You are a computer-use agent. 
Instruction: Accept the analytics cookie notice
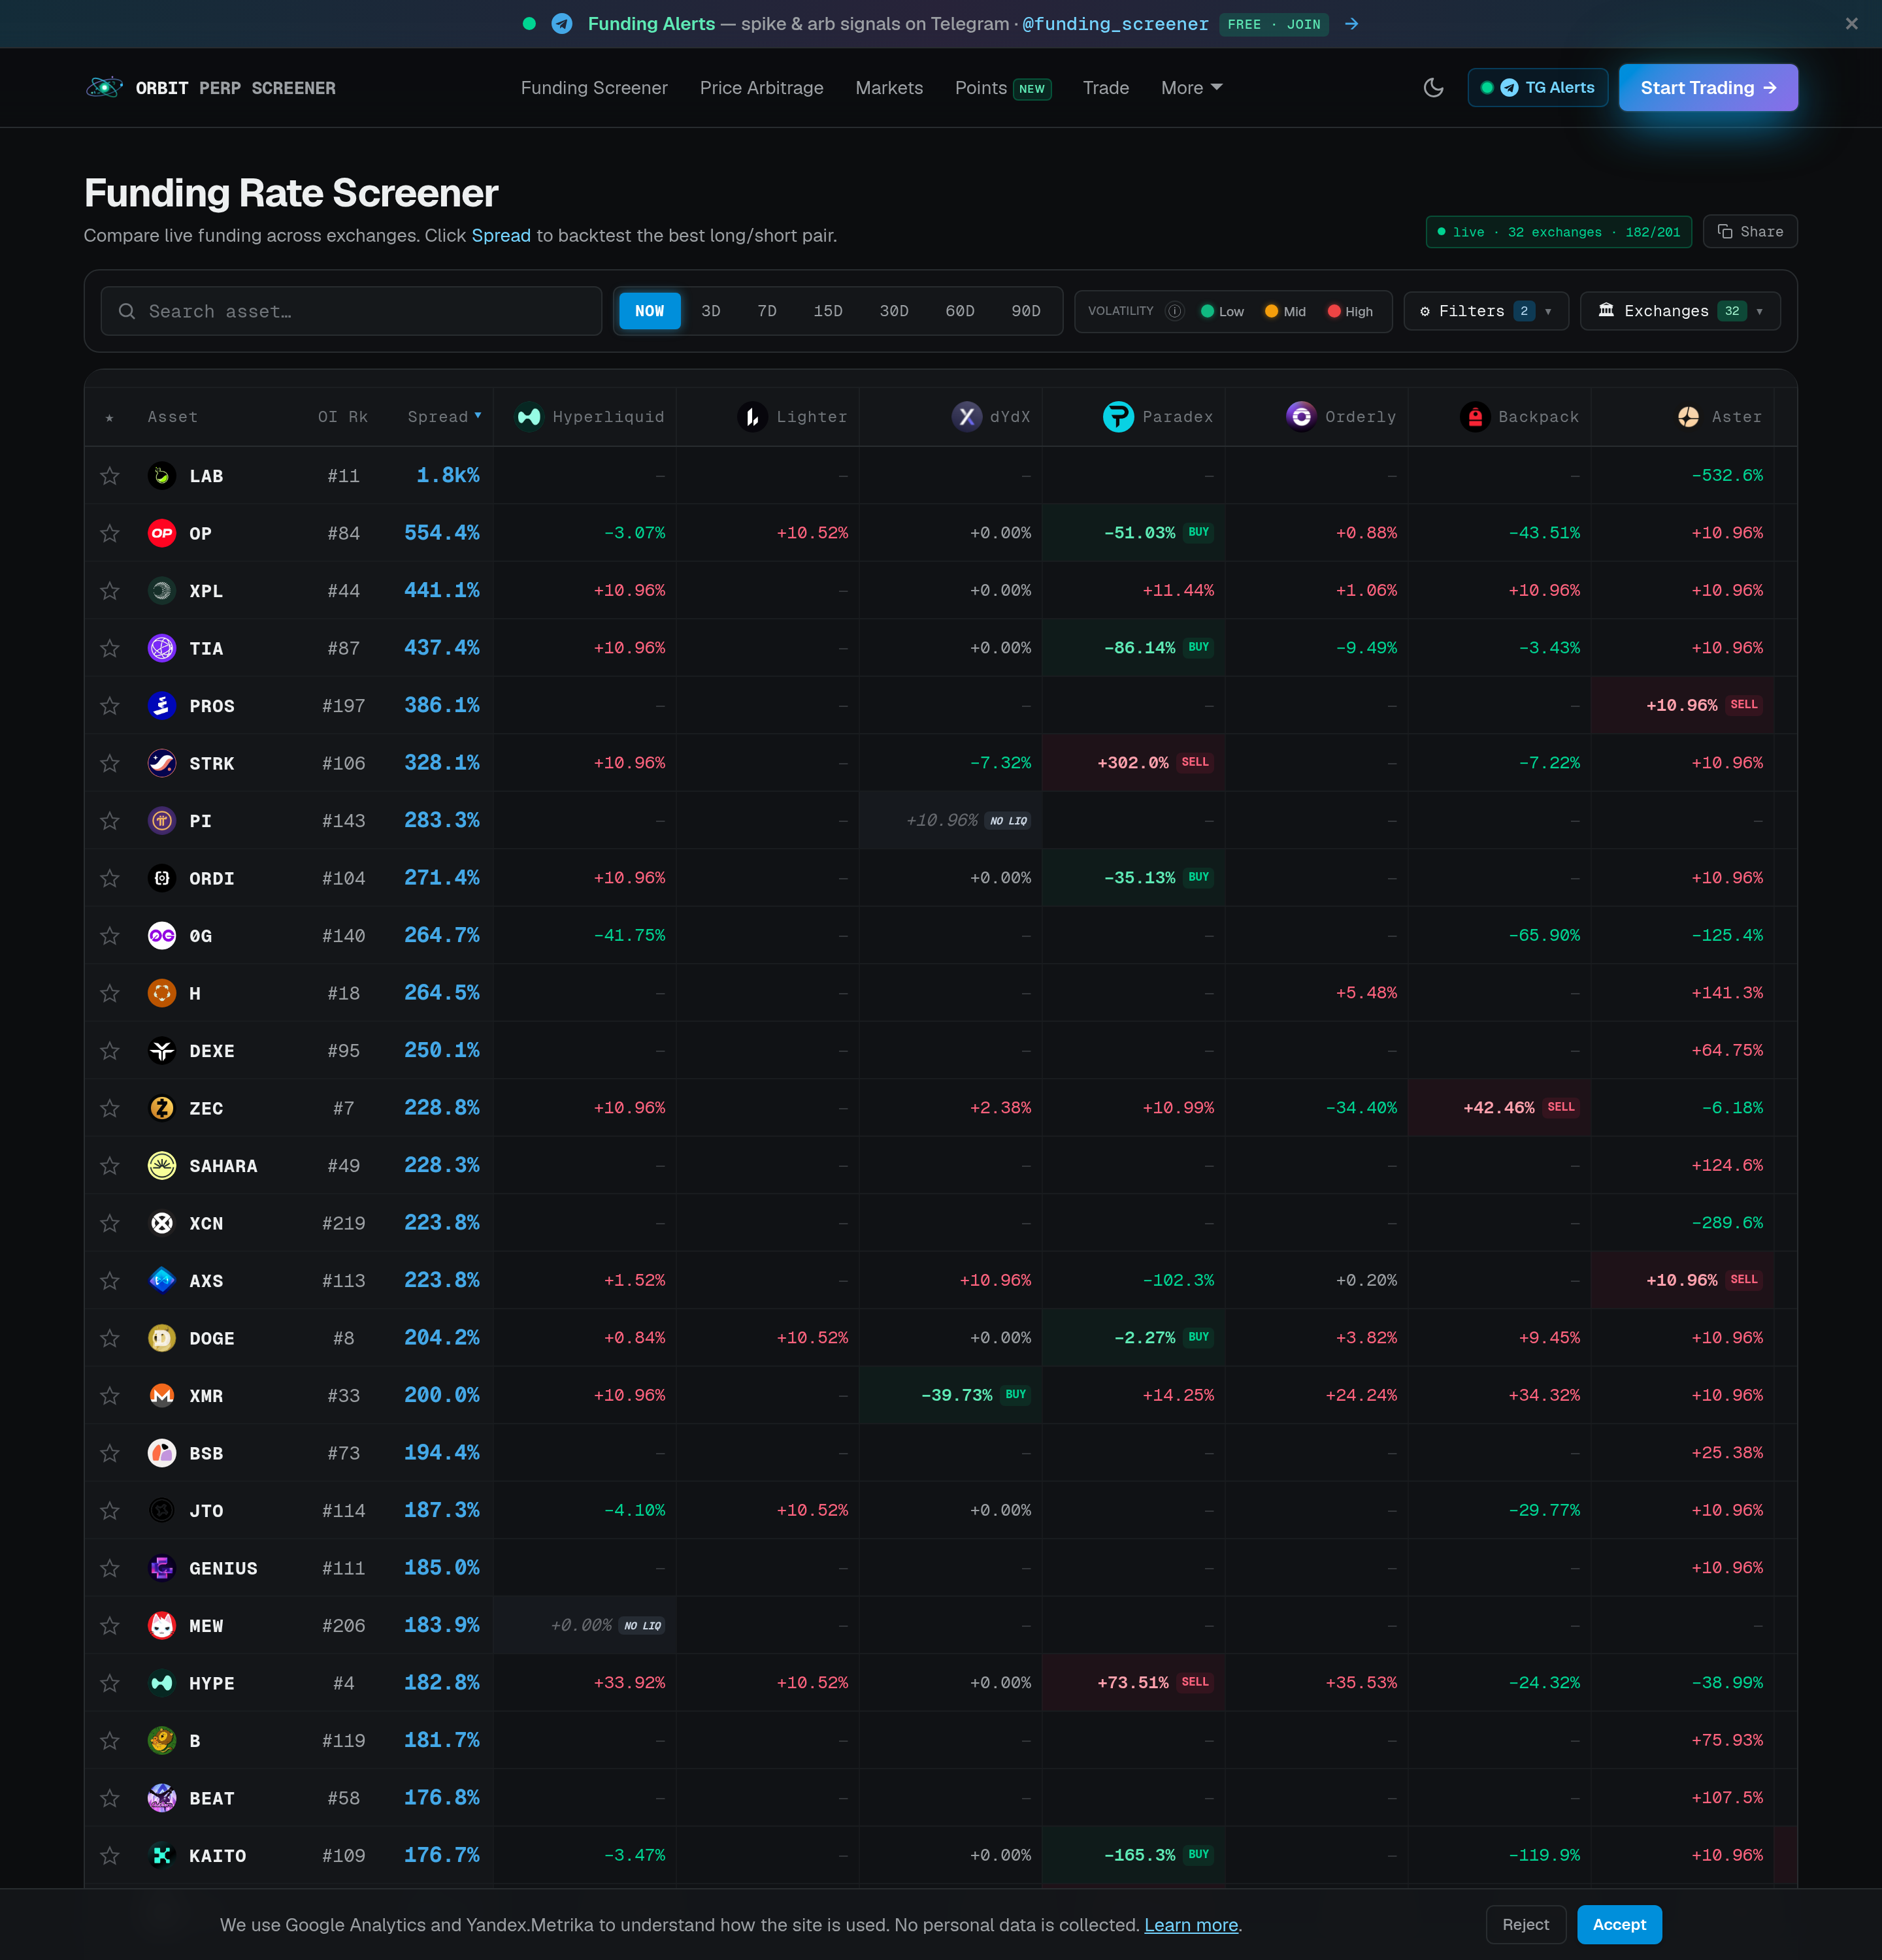tap(1619, 1925)
